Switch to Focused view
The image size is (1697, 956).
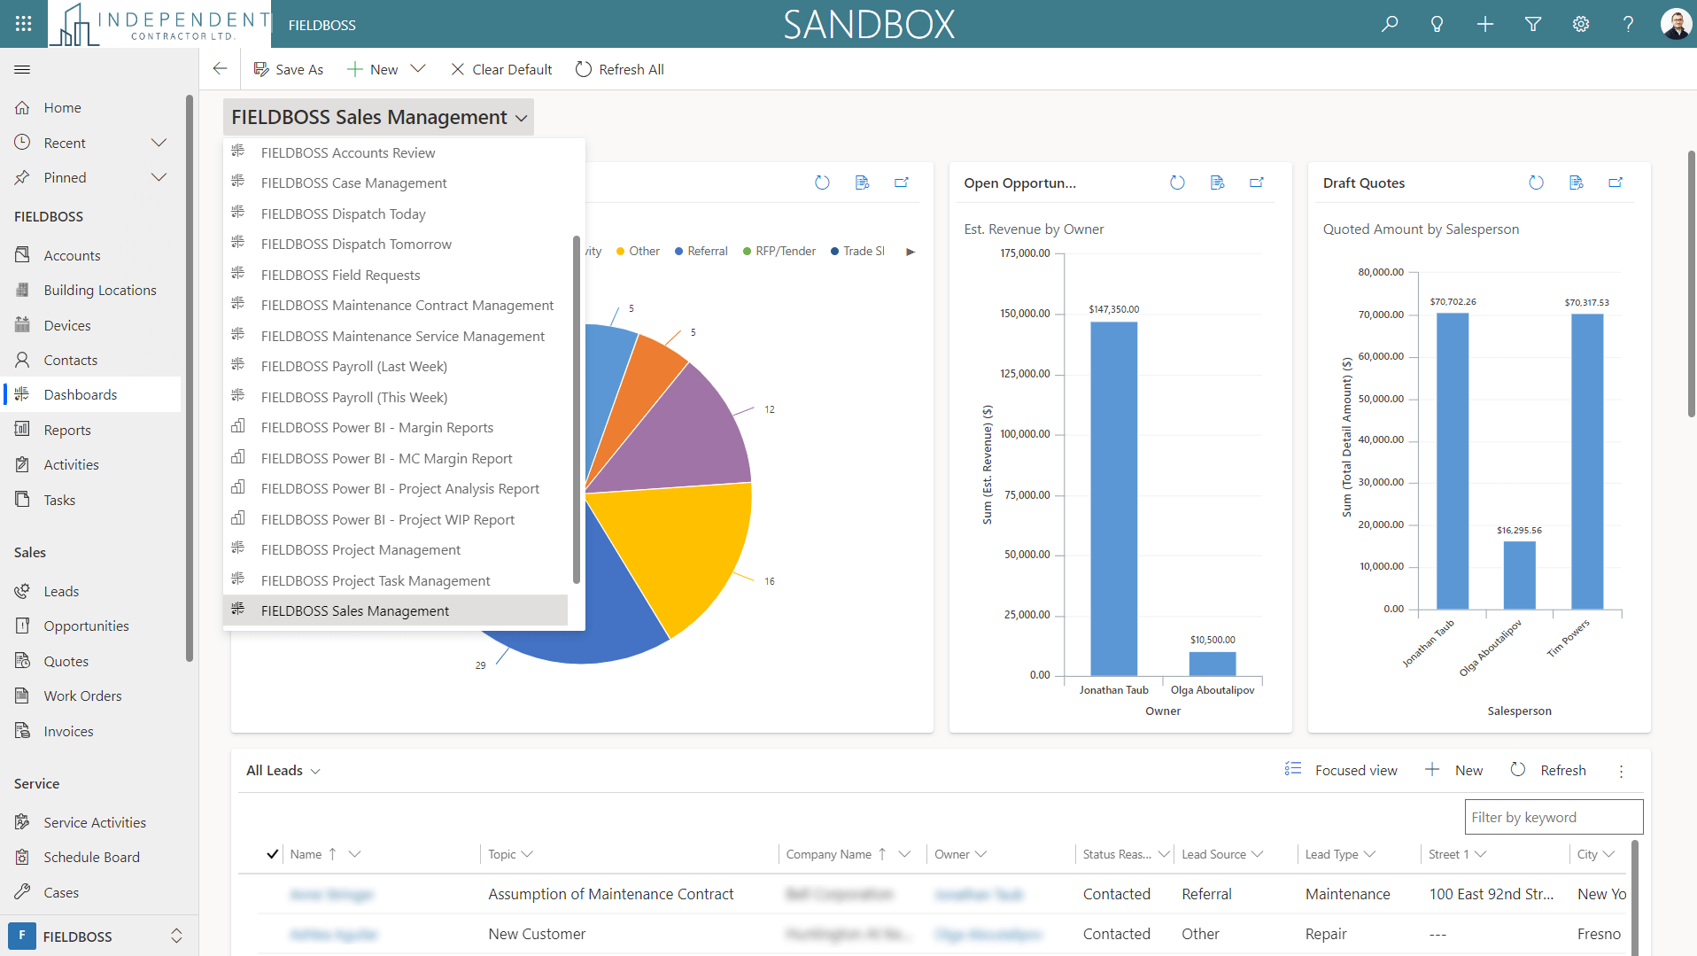pos(1342,771)
